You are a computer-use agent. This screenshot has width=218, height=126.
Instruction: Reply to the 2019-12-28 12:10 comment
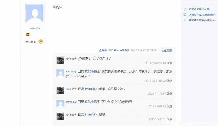[x=169, y=63]
